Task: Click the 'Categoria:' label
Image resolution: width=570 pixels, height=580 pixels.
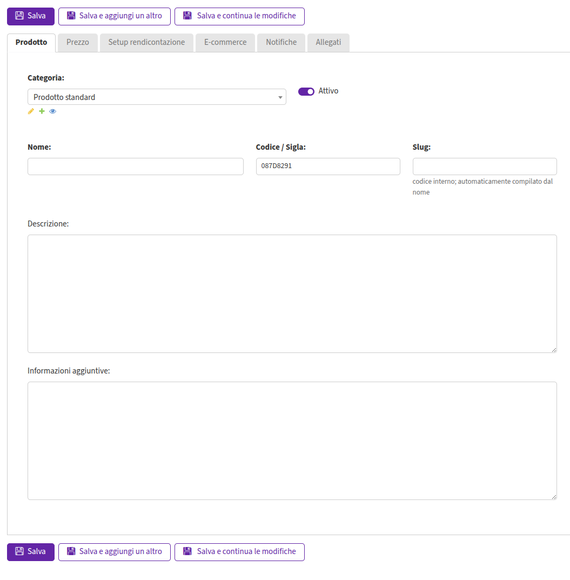Action: pyautogui.click(x=46, y=78)
